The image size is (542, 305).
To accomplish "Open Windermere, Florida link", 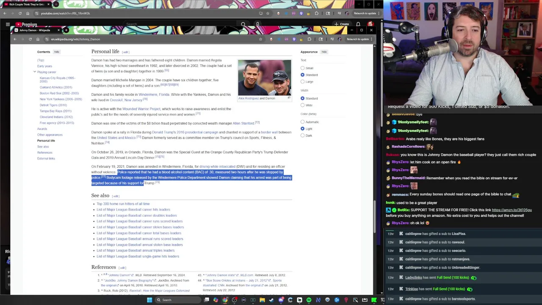I will pos(154,94).
